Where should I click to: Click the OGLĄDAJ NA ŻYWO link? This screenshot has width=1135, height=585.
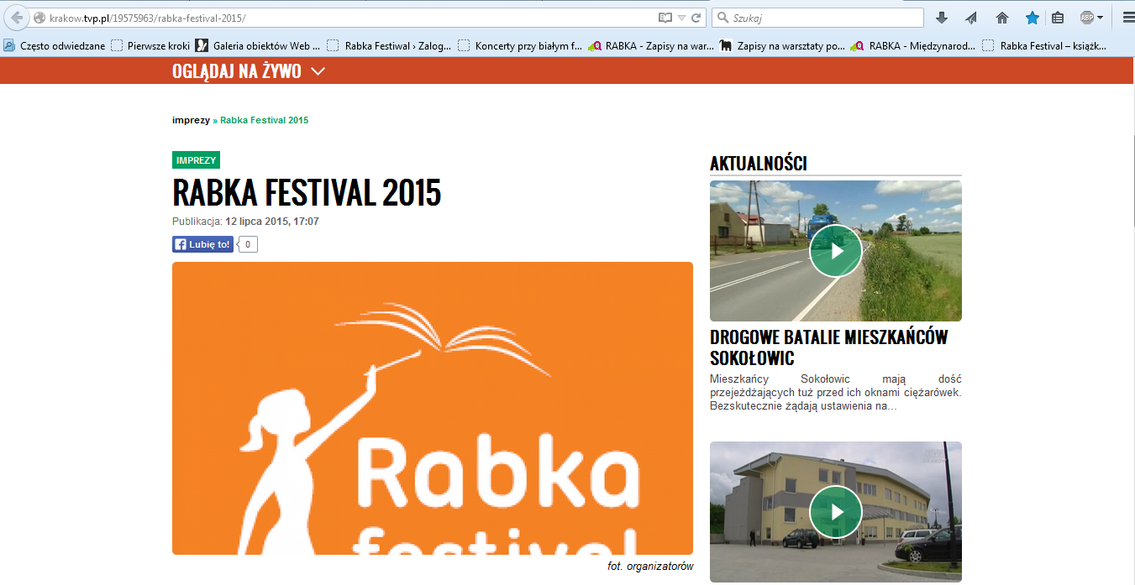point(236,71)
